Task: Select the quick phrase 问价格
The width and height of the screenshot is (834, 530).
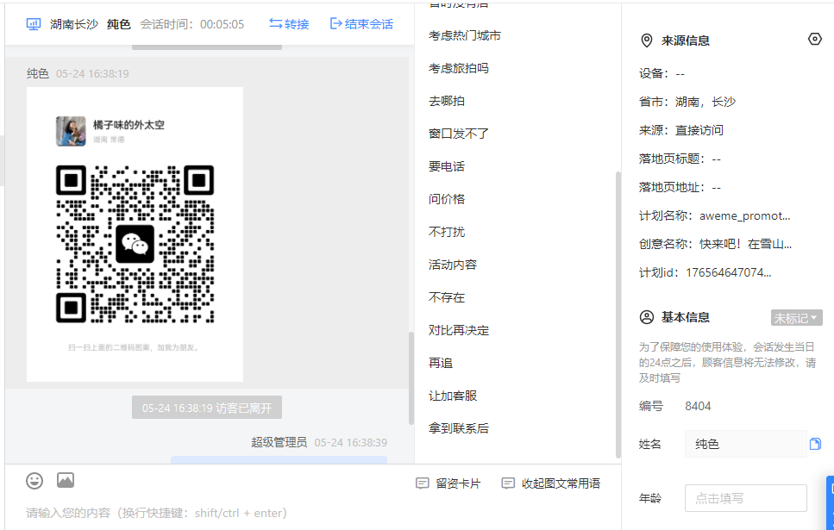Action: (x=447, y=199)
